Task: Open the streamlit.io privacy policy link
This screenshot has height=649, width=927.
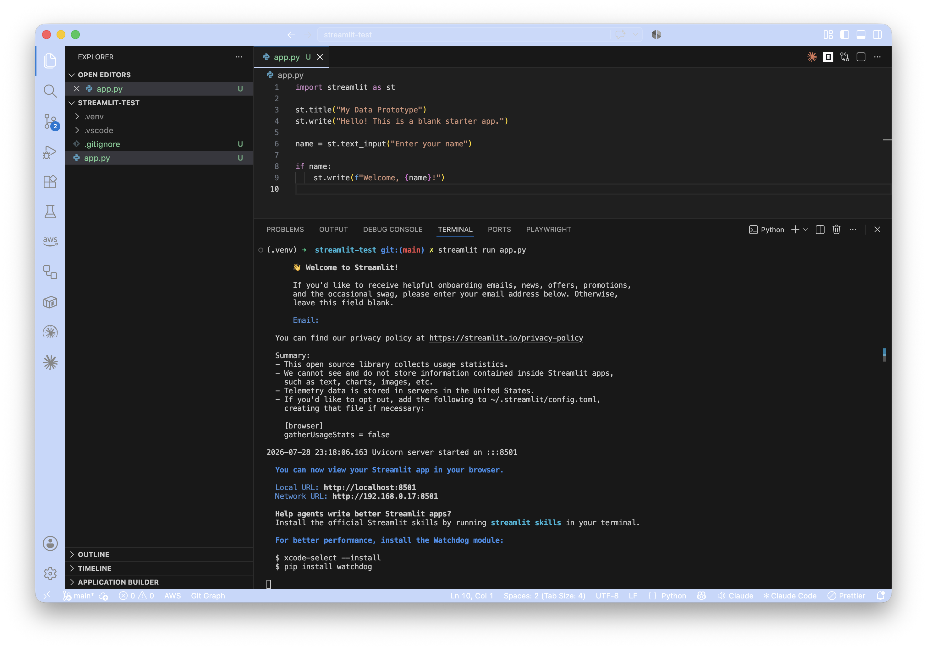Action: coord(506,338)
